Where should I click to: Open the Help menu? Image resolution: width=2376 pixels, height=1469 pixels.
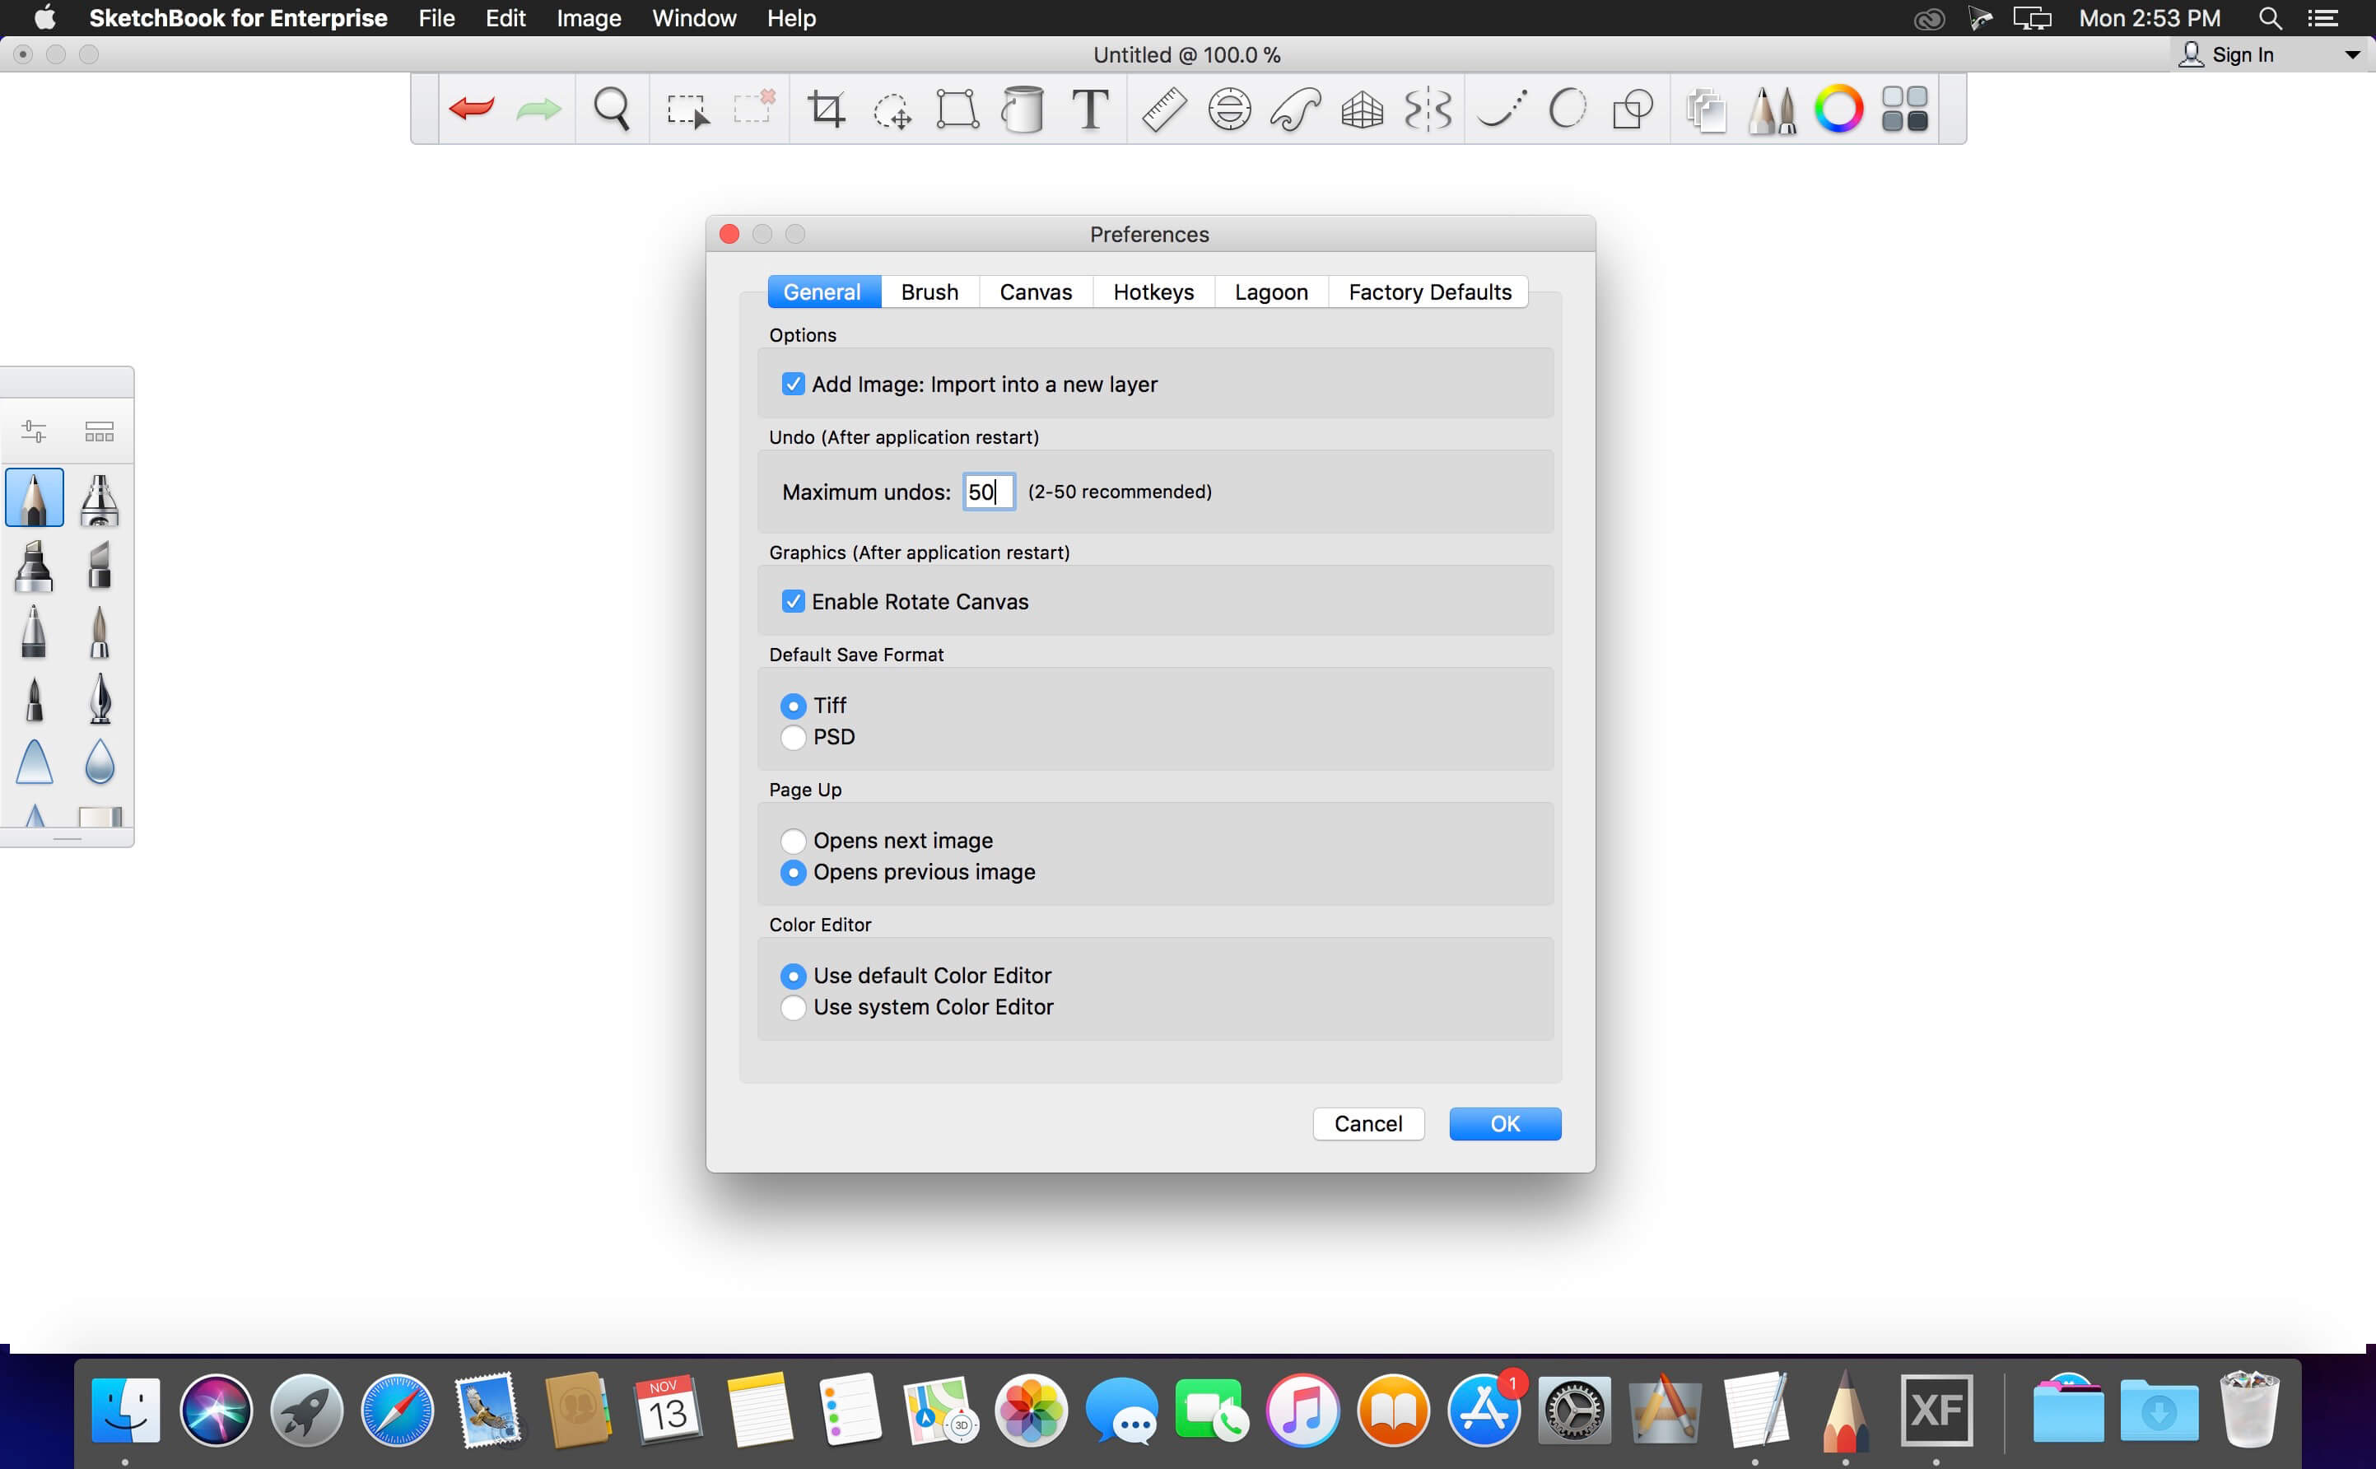tap(790, 18)
